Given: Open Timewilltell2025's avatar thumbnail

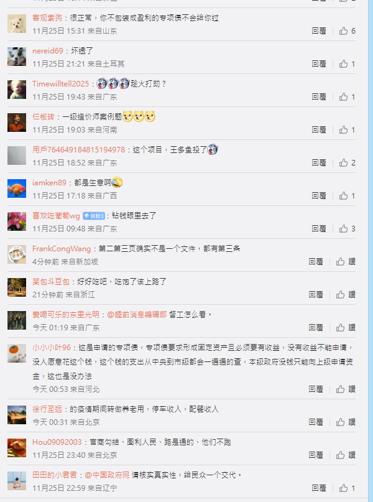Looking at the screenshot, I should click(x=17, y=90).
